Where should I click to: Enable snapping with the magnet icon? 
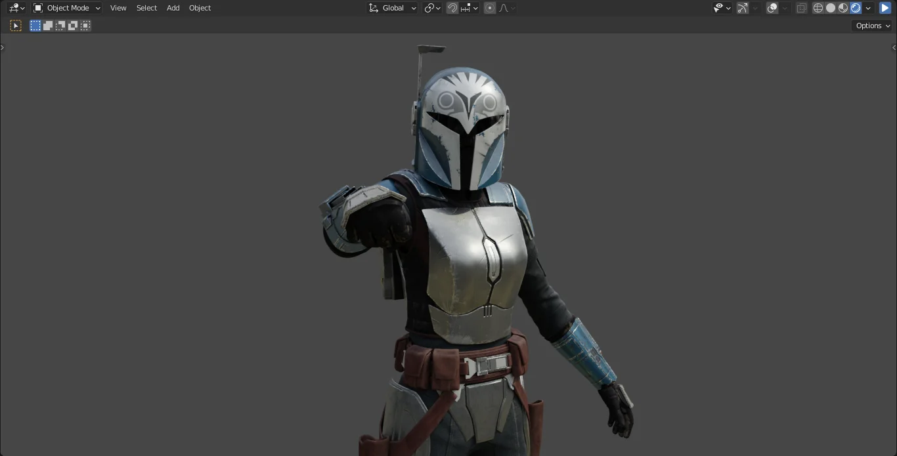[453, 8]
